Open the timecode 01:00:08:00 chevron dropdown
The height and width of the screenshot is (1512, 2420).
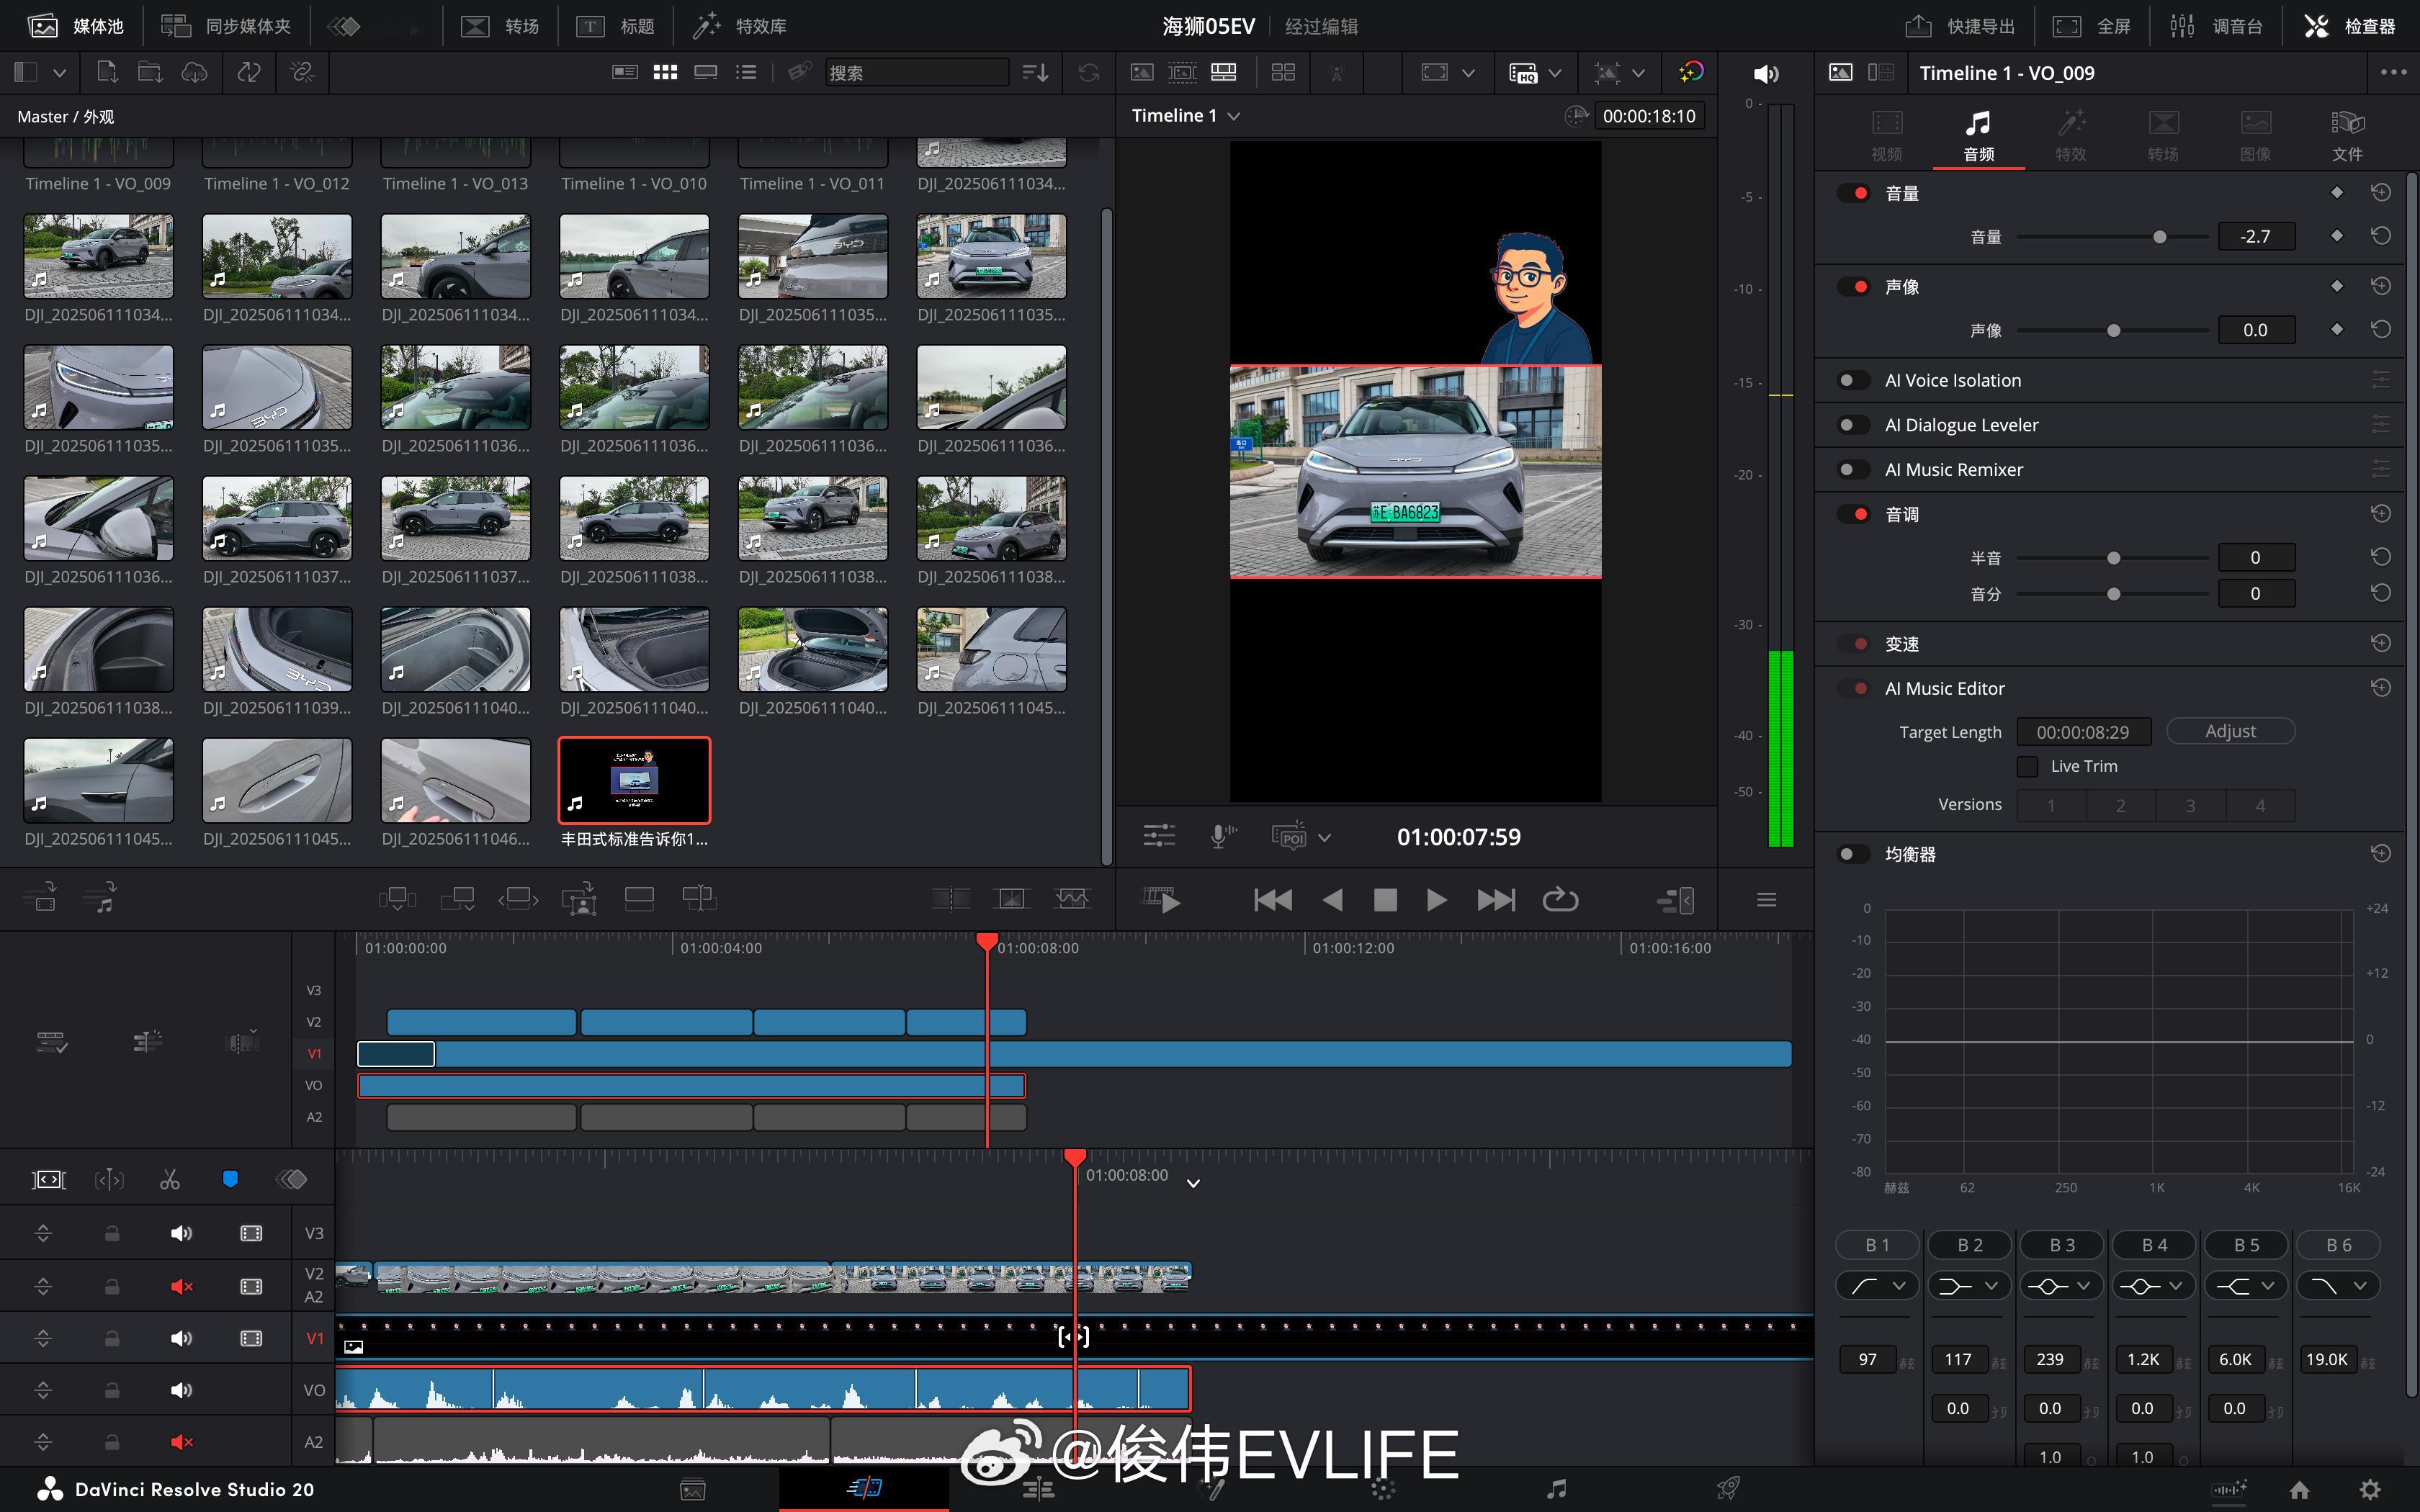click(x=1193, y=1183)
